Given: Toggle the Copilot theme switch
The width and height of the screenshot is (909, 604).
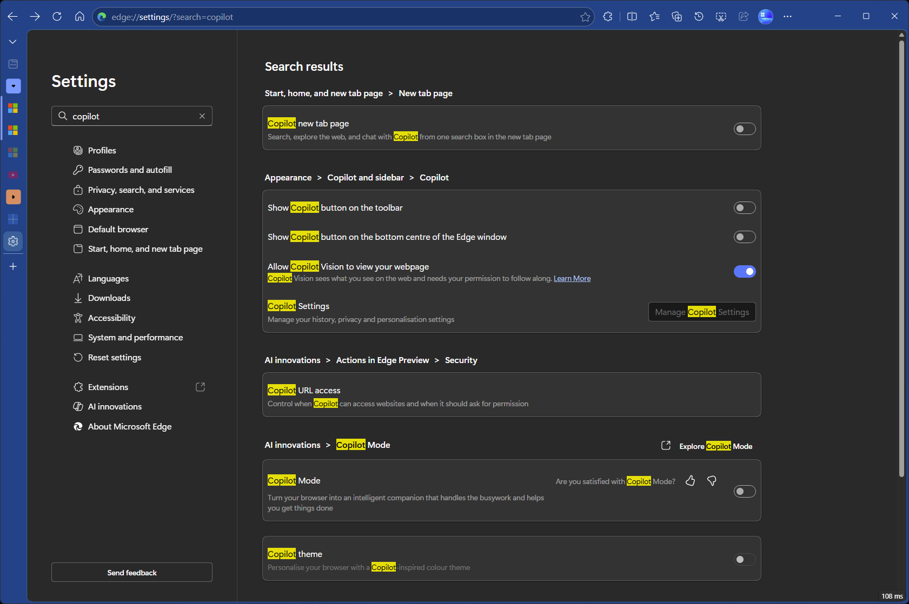Looking at the screenshot, I should click(745, 560).
